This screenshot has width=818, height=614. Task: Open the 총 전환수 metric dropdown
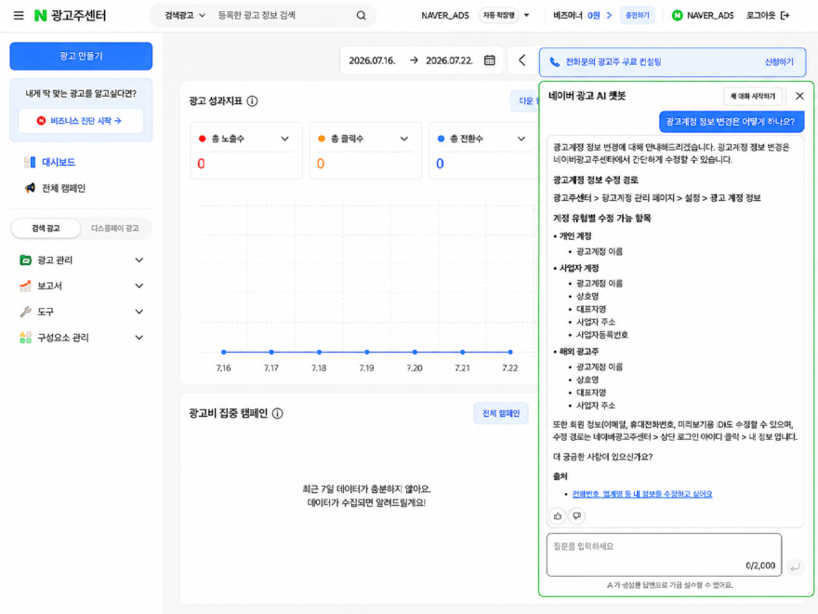point(521,139)
